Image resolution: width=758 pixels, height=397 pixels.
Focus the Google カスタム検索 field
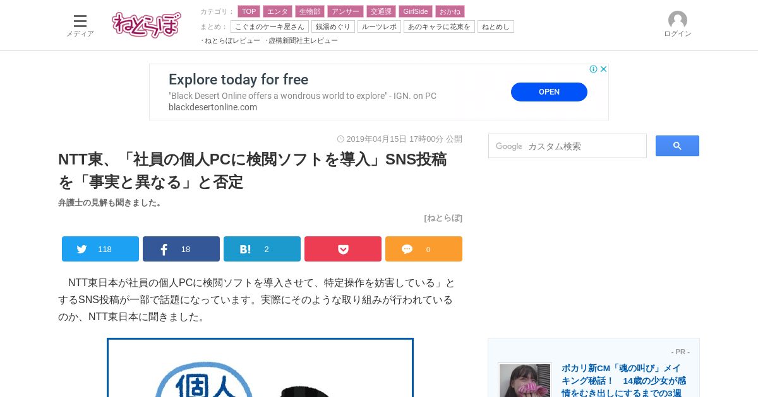tap(567, 146)
